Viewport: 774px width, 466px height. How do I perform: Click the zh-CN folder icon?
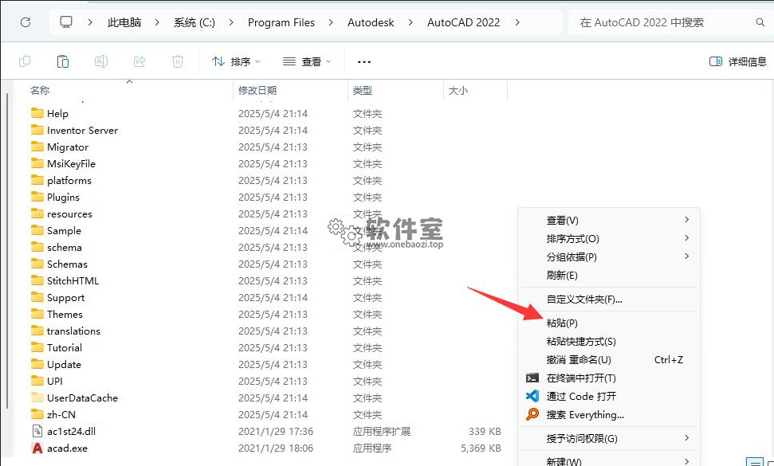pyautogui.click(x=37, y=414)
